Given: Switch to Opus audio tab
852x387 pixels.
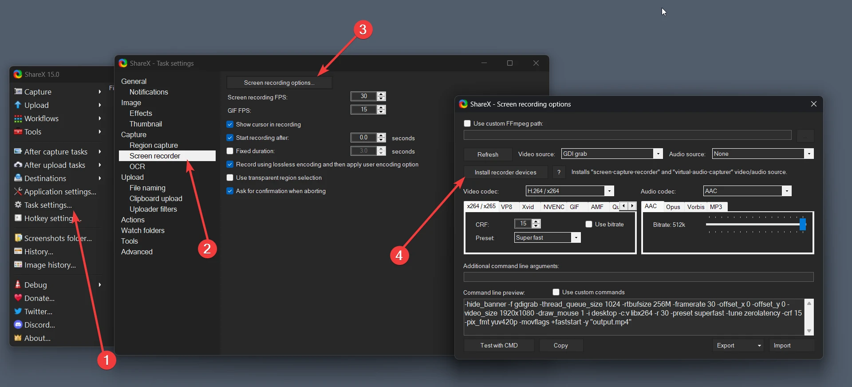Looking at the screenshot, I should coord(673,207).
